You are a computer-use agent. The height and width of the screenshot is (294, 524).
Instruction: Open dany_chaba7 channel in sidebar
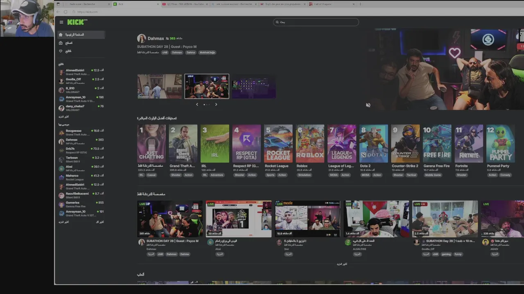(x=81, y=108)
